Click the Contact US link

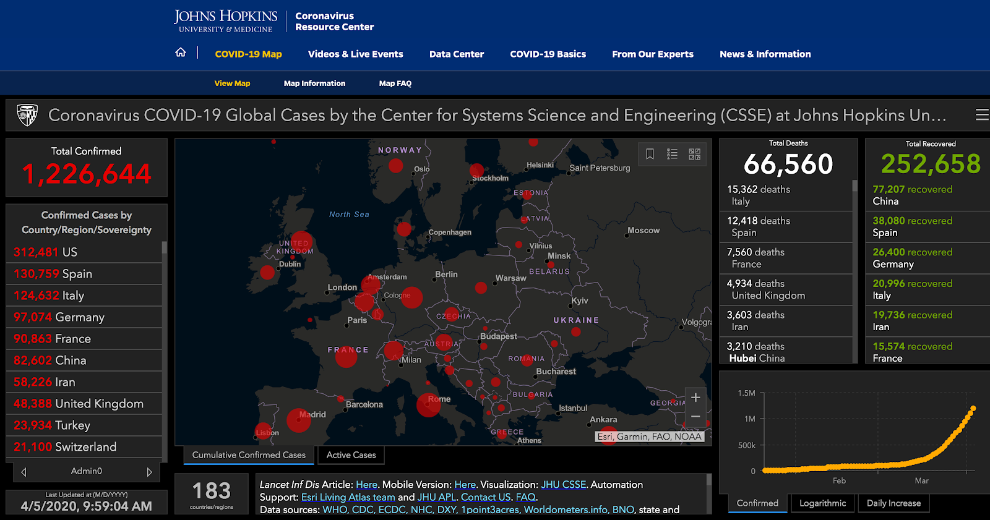[x=486, y=497]
